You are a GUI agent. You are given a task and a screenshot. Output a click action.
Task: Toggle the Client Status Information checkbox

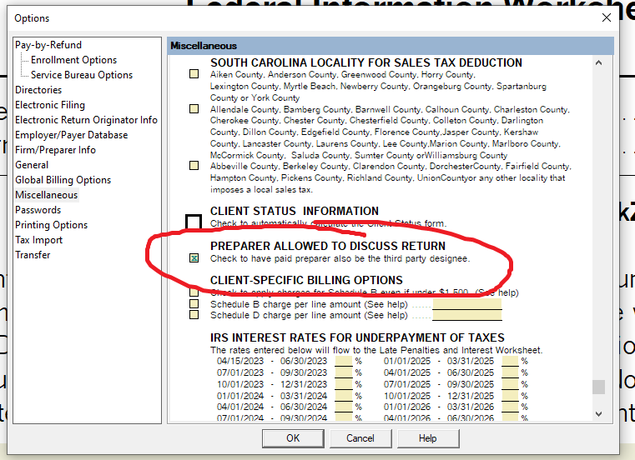194,222
